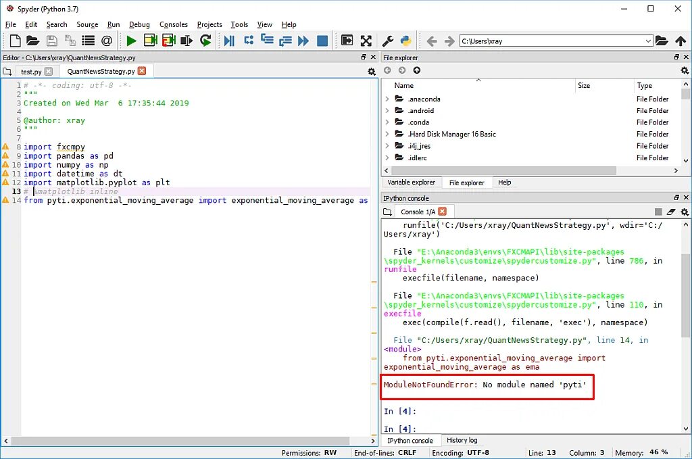The width and height of the screenshot is (692, 459).
Task: Re-run last script icon
Action: pos(205,41)
